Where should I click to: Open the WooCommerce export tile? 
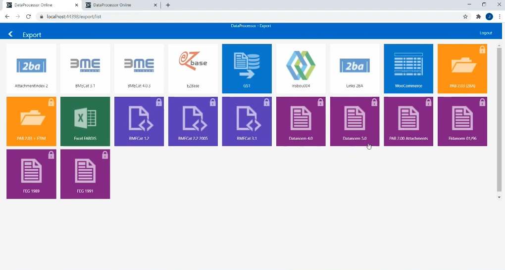pyautogui.click(x=408, y=69)
